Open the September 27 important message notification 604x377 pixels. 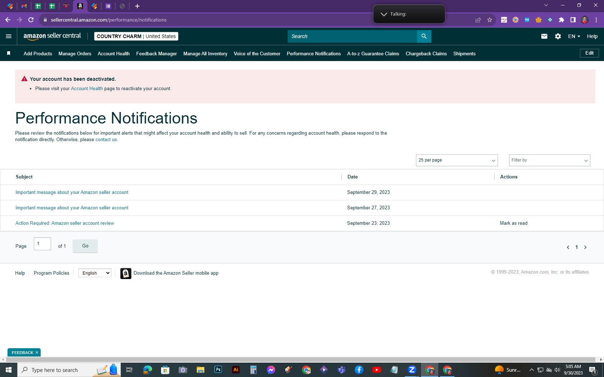tap(72, 208)
